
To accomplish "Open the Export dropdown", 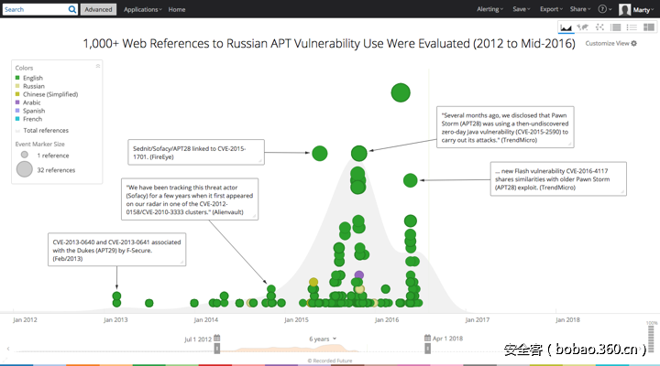I will (x=551, y=9).
